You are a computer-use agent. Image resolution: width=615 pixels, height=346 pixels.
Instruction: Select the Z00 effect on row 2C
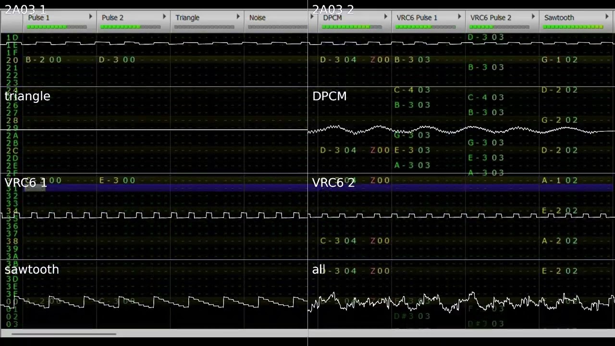[380, 150]
